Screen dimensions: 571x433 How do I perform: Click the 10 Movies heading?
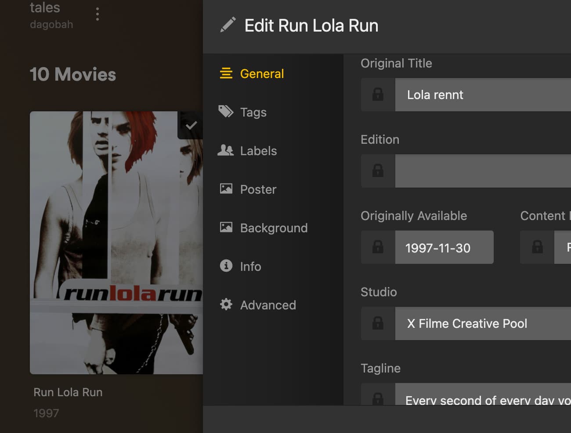(x=73, y=75)
